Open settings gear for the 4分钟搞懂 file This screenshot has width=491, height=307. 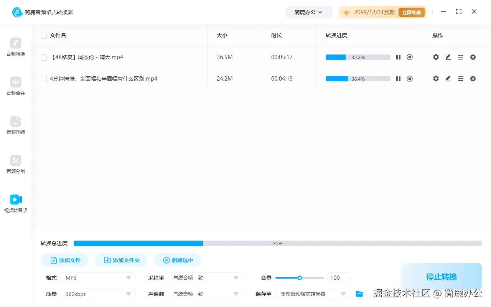(436, 79)
